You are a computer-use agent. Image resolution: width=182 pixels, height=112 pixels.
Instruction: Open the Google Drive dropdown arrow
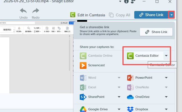point(119,109)
